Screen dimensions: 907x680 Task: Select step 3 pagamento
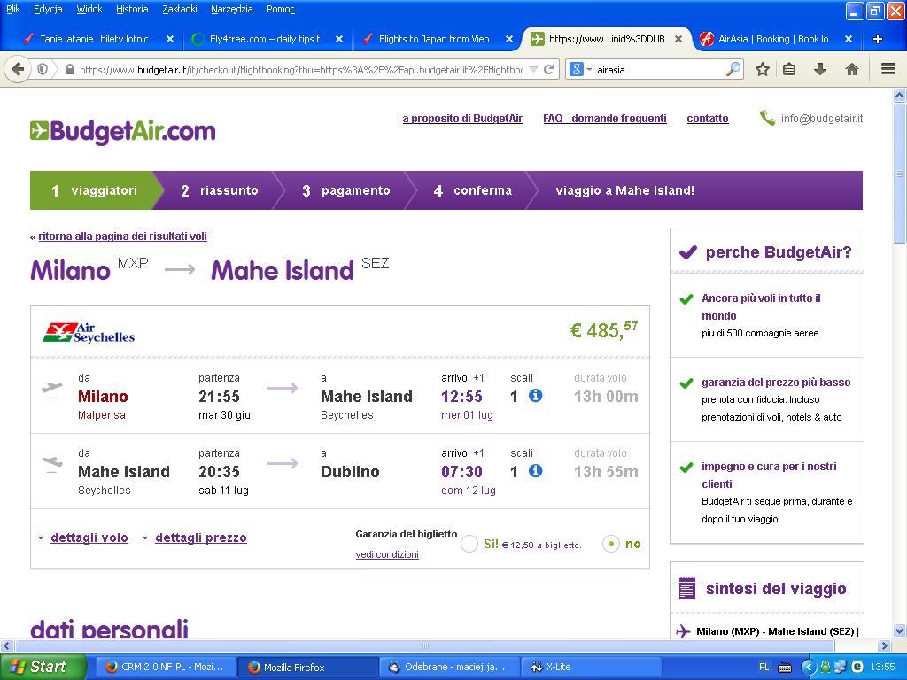tap(346, 190)
